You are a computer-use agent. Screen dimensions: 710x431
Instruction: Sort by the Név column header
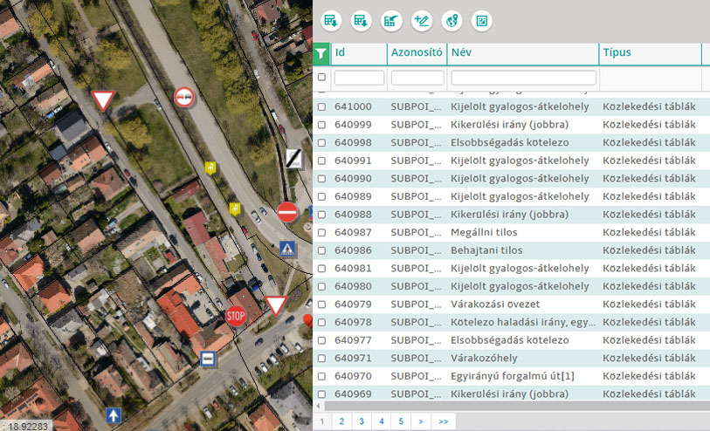[x=522, y=53]
